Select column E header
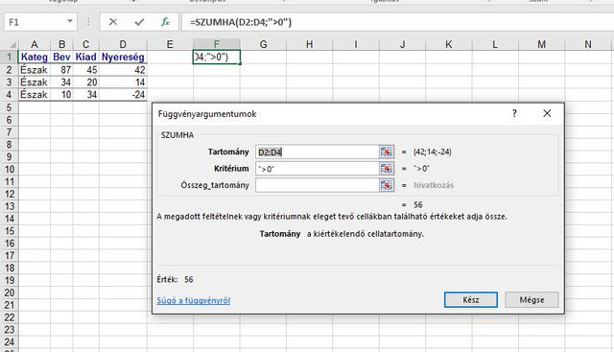Viewport: 614px width, 352px height. coord(170,44)
